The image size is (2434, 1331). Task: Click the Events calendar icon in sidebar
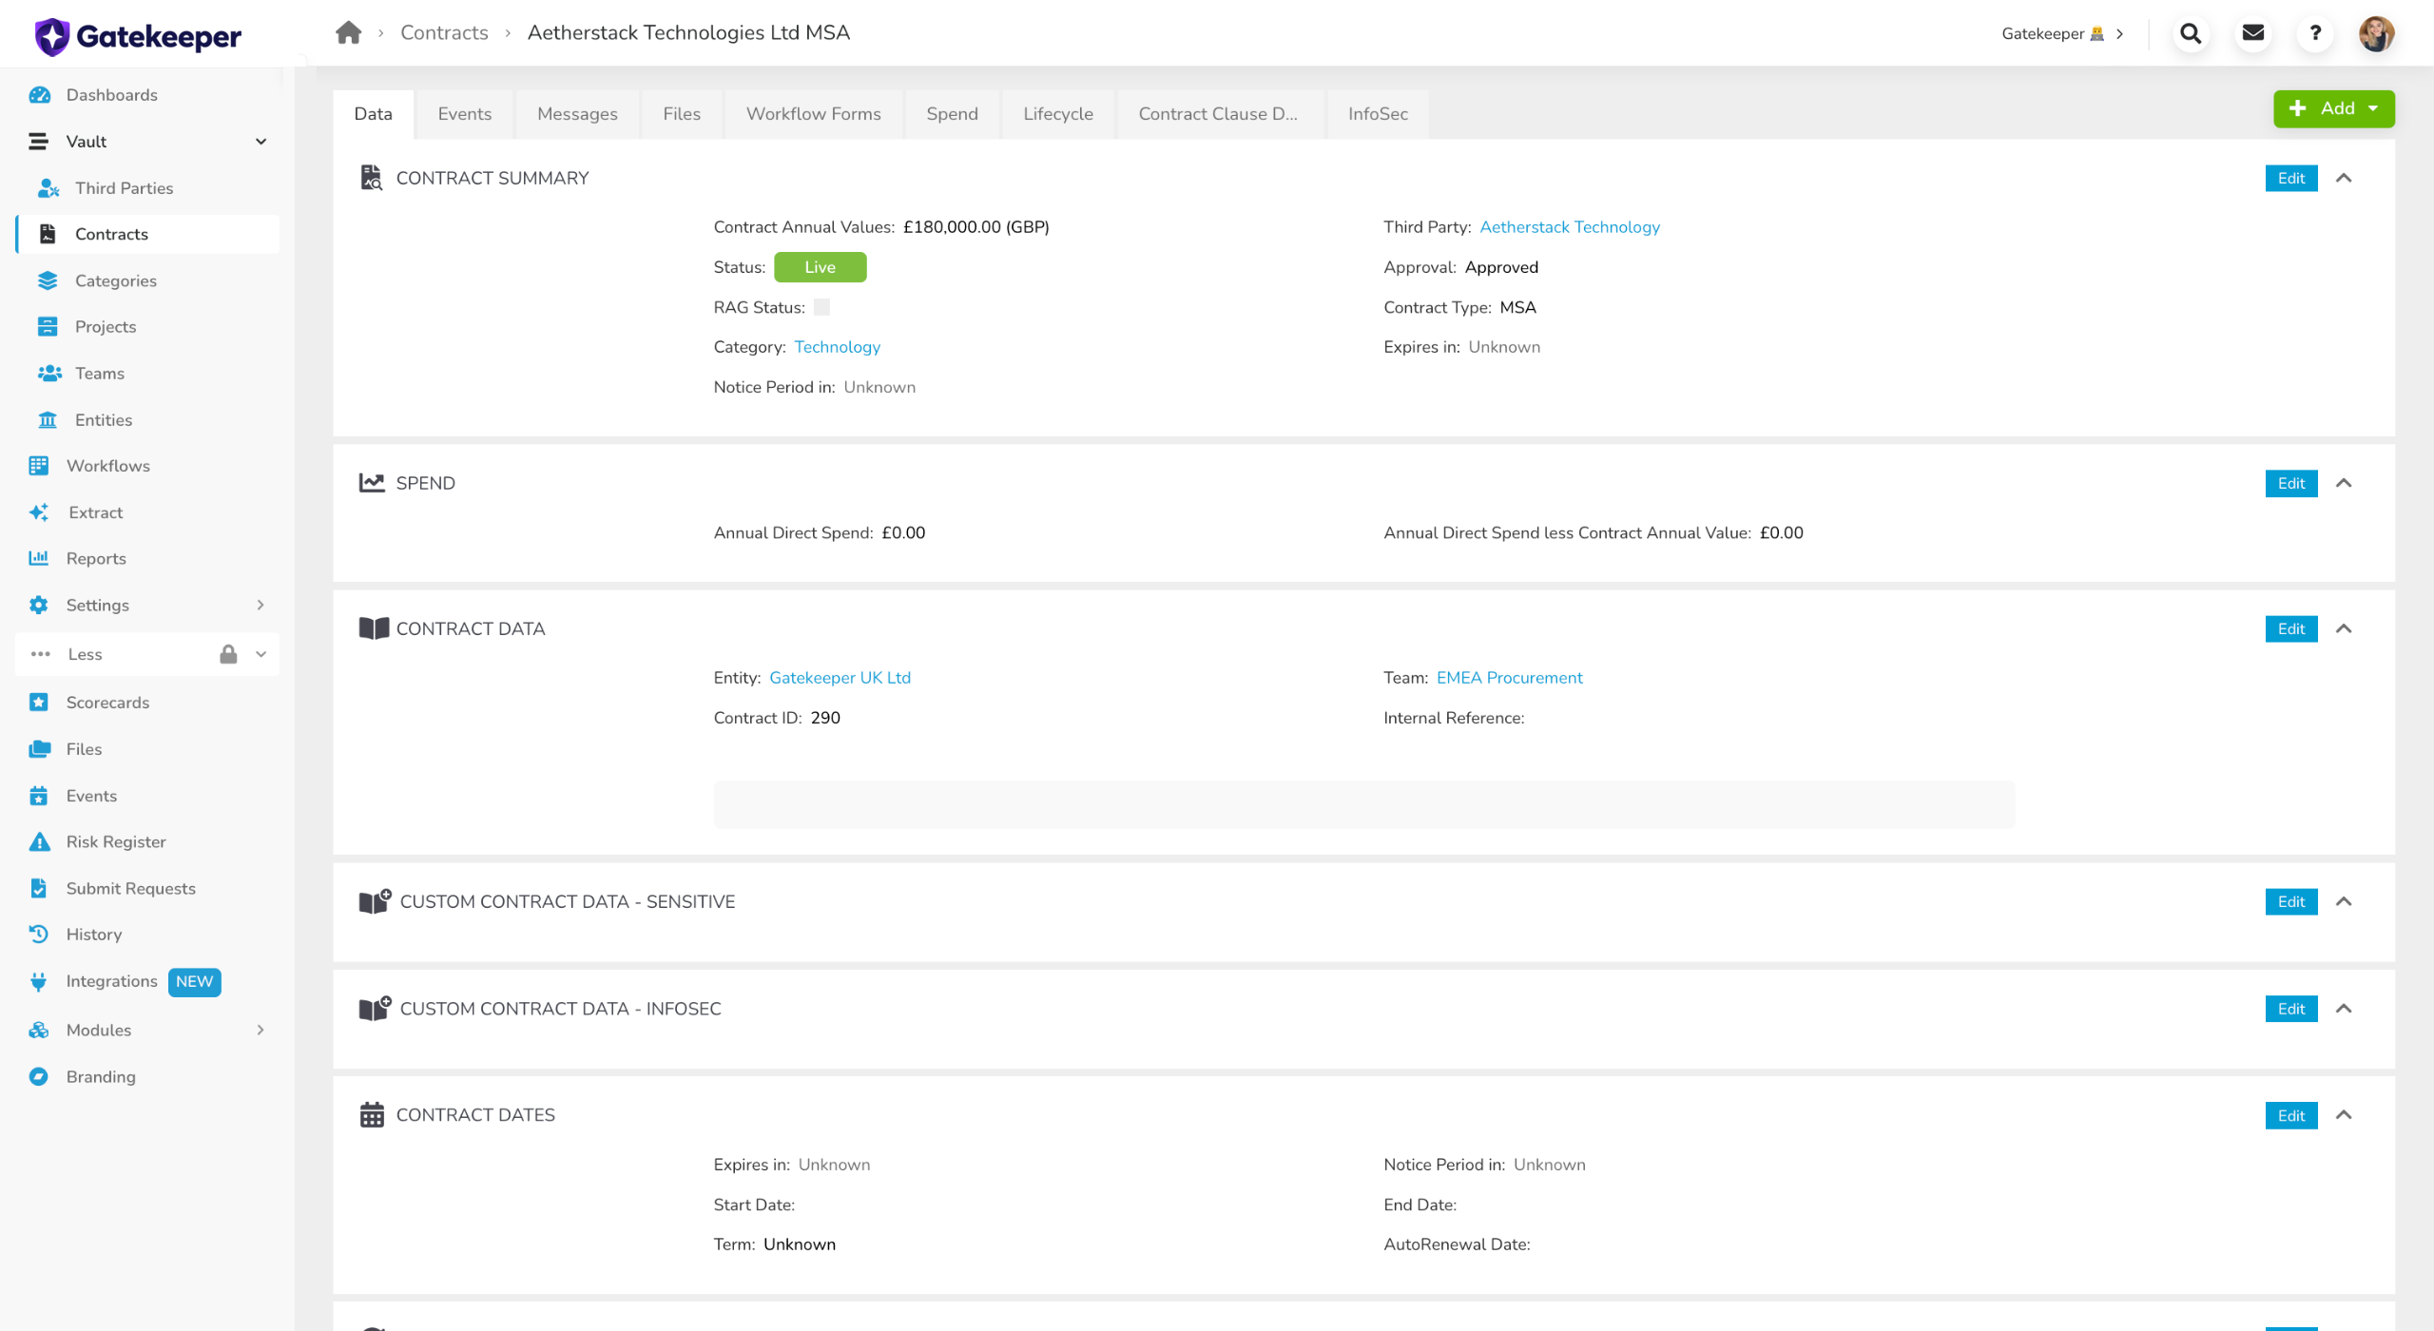pyautogui.click(x=39, y=796)
